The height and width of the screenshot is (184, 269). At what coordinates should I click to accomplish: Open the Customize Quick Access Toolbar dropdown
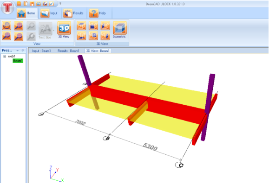[x=60, y=3]
